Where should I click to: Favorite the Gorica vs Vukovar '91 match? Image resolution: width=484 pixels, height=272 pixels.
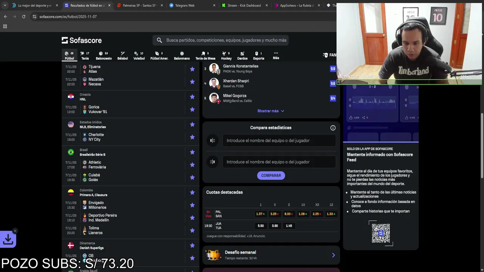[192, 109]
